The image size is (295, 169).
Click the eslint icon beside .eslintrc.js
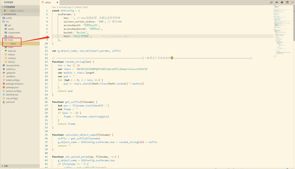point(4,69)
